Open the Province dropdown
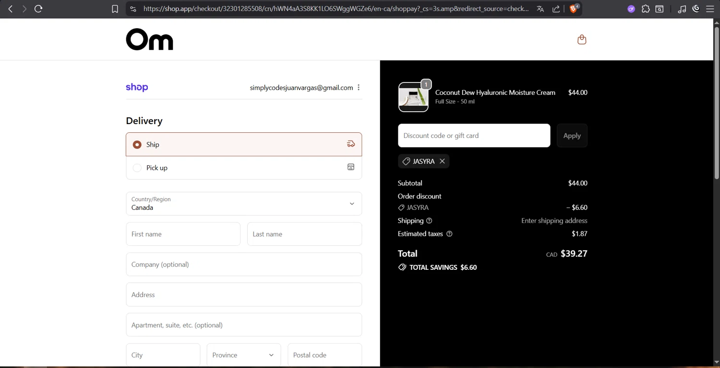The width and height of the screenshot is (720, 368). tap(244, 355)
